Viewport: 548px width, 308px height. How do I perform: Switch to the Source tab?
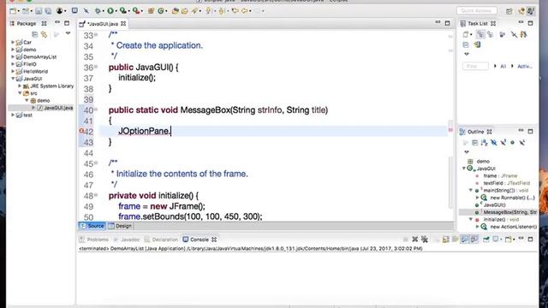tap(92, 226)
